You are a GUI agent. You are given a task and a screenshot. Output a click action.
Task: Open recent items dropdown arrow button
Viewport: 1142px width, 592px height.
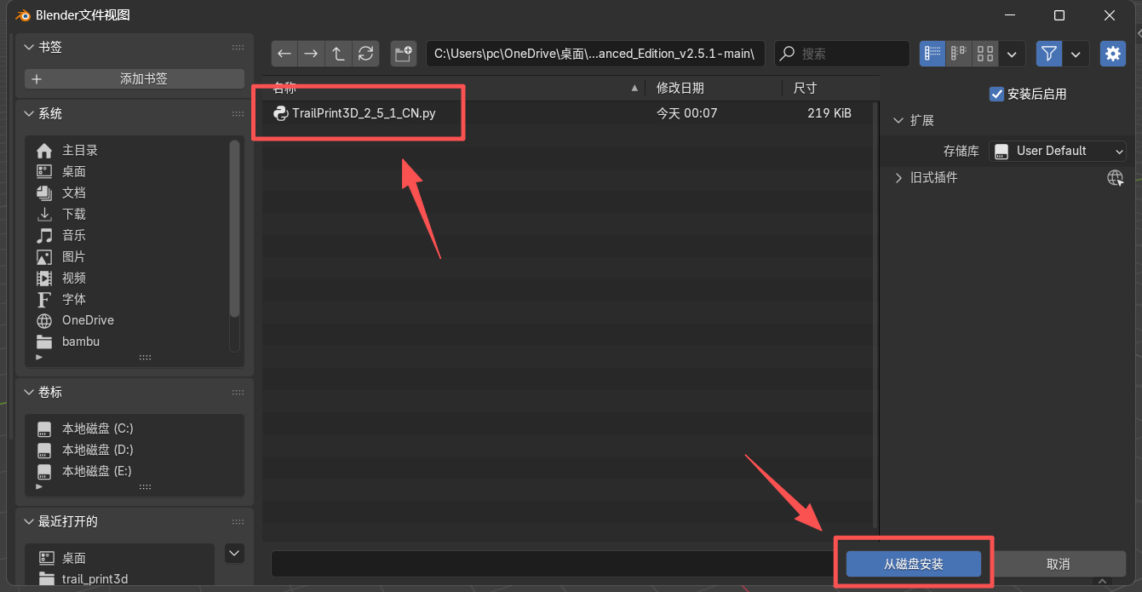tap(234, 554)
